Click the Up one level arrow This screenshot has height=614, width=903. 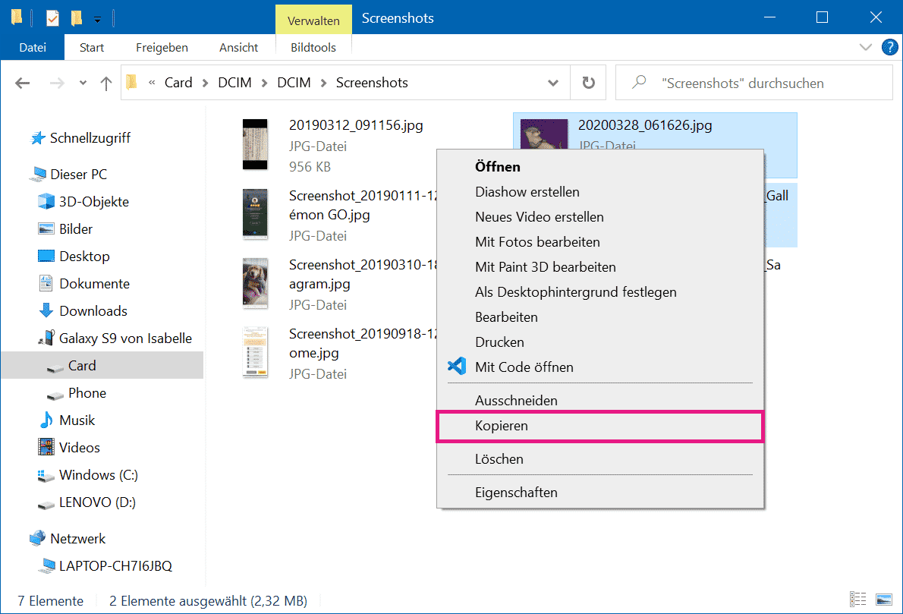point(106,83)
